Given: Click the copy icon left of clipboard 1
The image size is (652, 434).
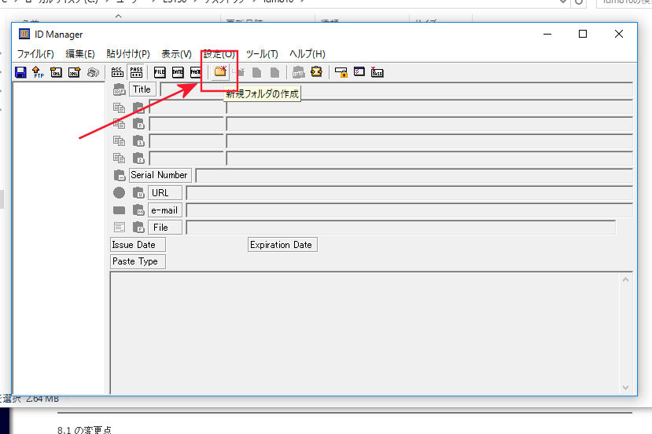Looking at the screenshot, I should [x=119, y=140].
